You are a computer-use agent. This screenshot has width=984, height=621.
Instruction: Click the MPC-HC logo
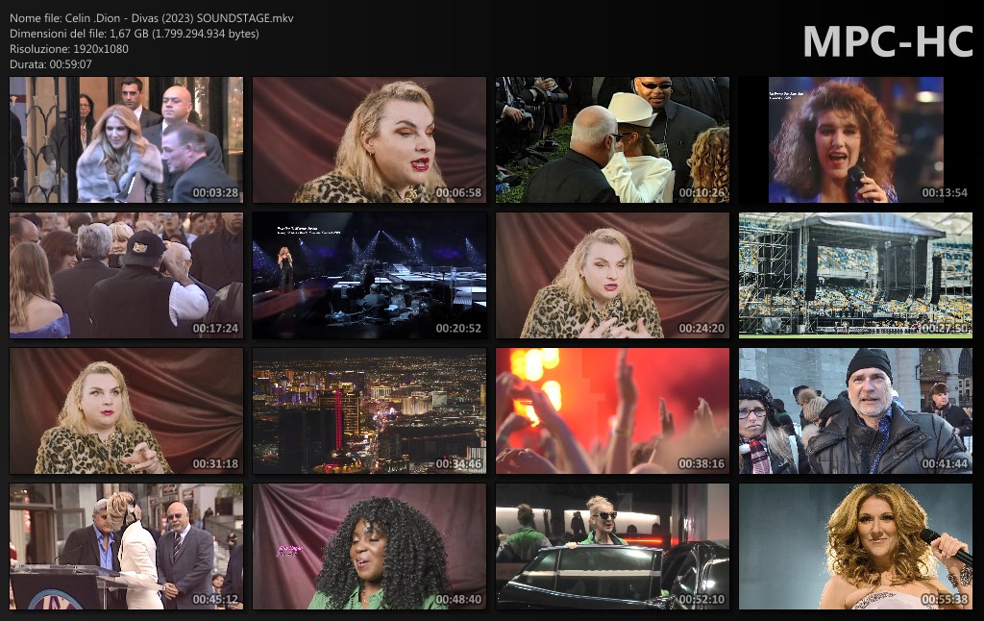[x=887, y=41]
